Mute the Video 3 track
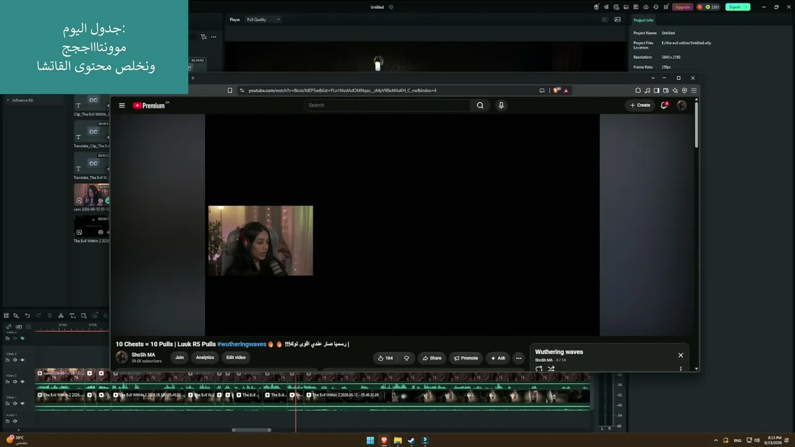Image resolution: width=795 pixels, height=447 pixels. tap(15, 360)
